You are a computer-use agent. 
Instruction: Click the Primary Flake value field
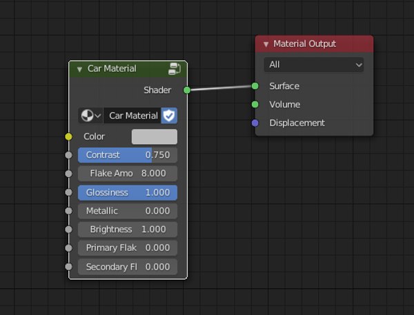pyautogui.click(x=128, y=248)
